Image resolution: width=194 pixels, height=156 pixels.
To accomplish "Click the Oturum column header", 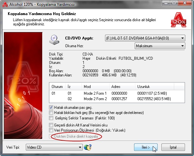I will click(x=57, y=86).
